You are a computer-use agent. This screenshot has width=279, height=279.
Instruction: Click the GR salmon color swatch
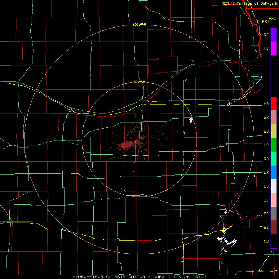274,117
